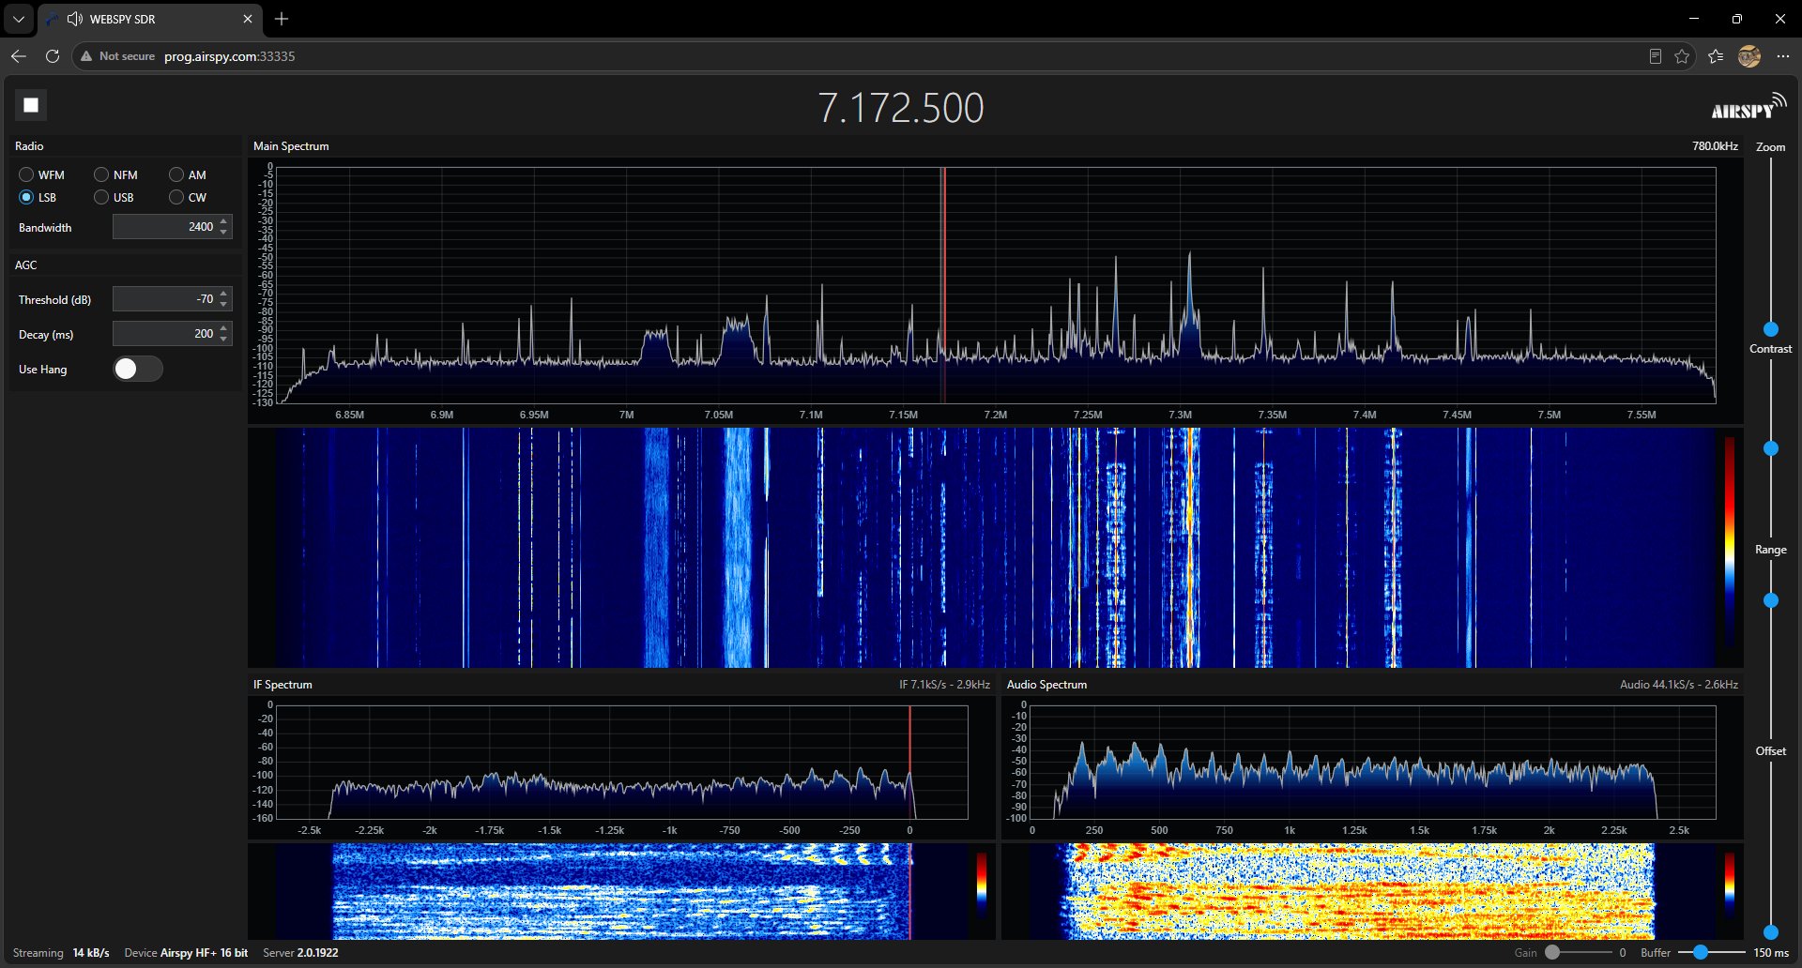Image resolution: width=1802 pixels, height=968 pixels.
Task: Stop the SDR stream with the square button
Action: coord(31,105)
